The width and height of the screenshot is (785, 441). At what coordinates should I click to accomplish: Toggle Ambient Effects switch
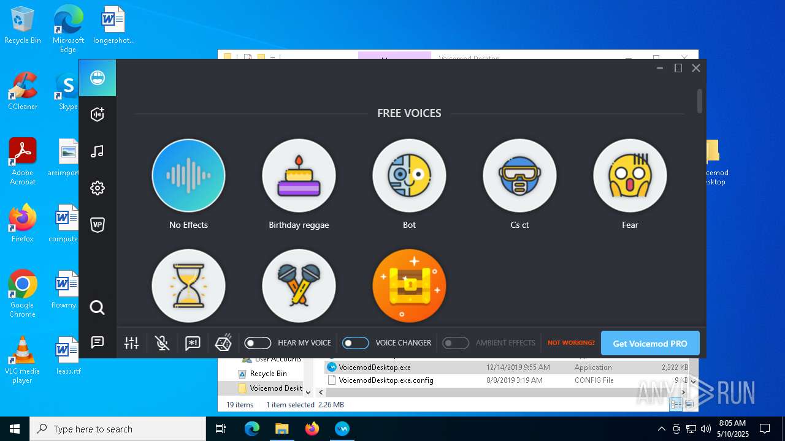click(456, 343)
